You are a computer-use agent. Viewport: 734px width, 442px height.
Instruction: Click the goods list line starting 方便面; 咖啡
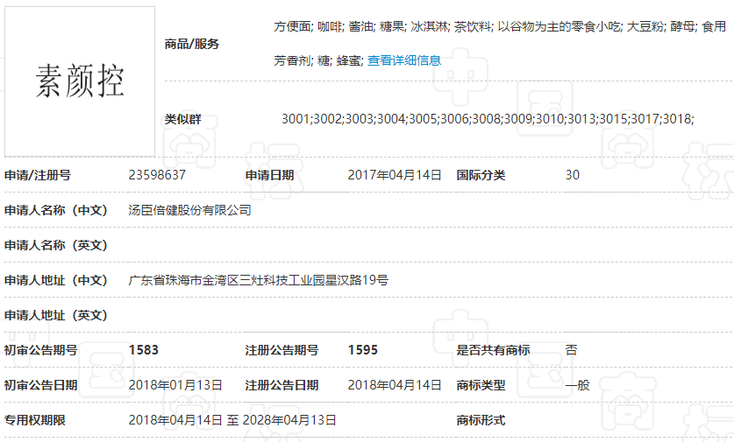tap(500, 26)
